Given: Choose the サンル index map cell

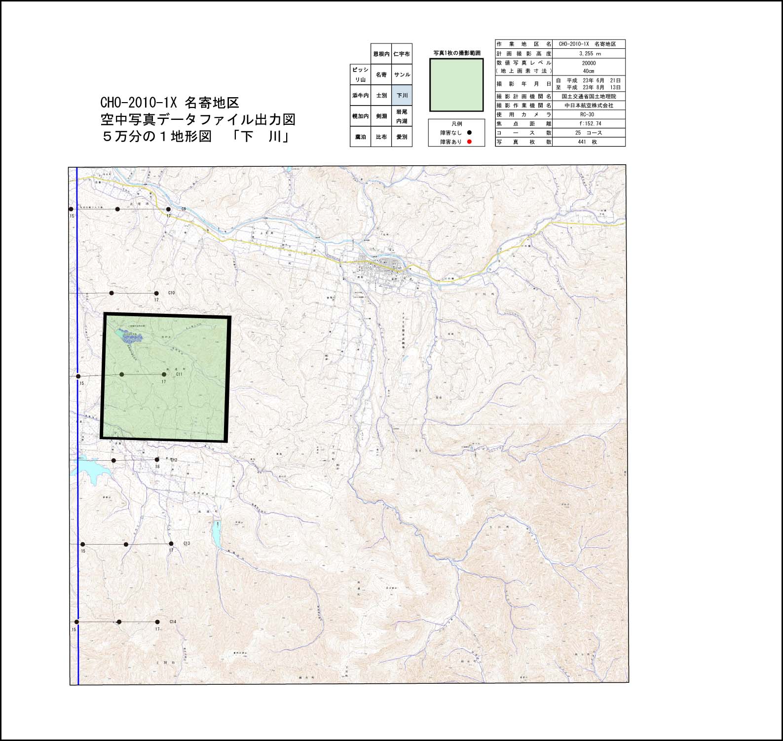Looking at the screenshot, I should click(x=402, y=74).
